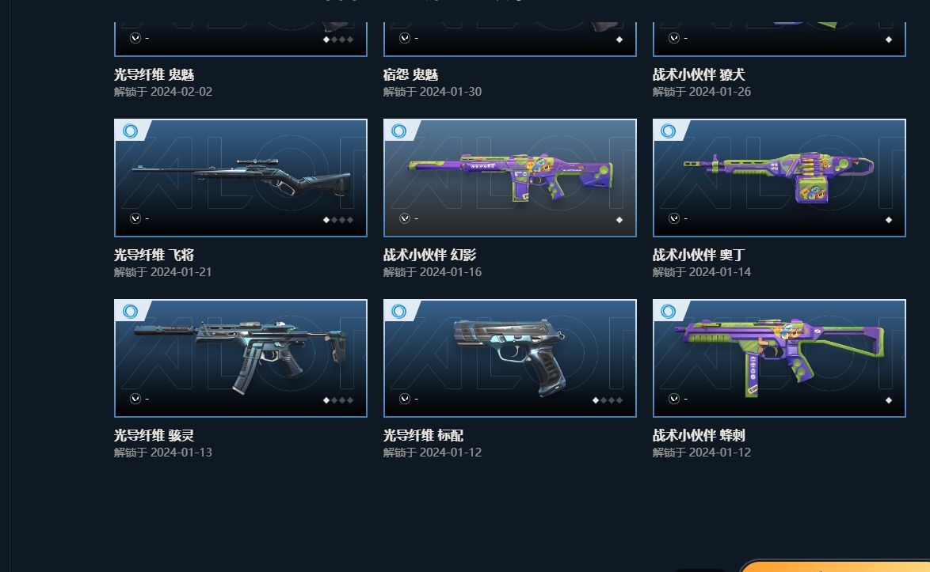Click the Valorant points icon on 光导纤维 飞将 card
Viewport: 930px width, 572px height.
(135, 218)
